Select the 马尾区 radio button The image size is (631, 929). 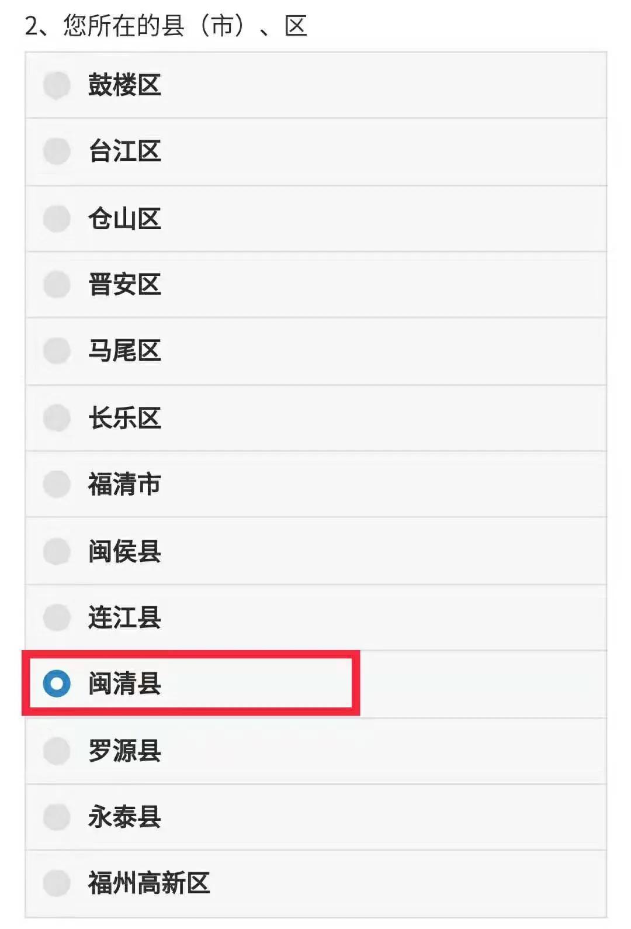click(56, 352)
